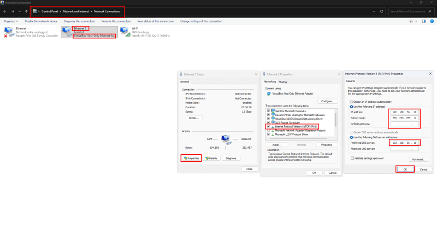Click the activity computers icon in Ethernet 2 Status

point(226,139)
